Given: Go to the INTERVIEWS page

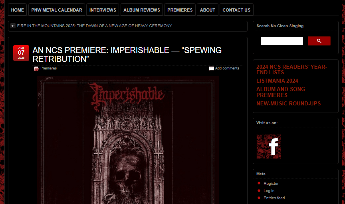Looking at the screenshot, I should [103, 10].
